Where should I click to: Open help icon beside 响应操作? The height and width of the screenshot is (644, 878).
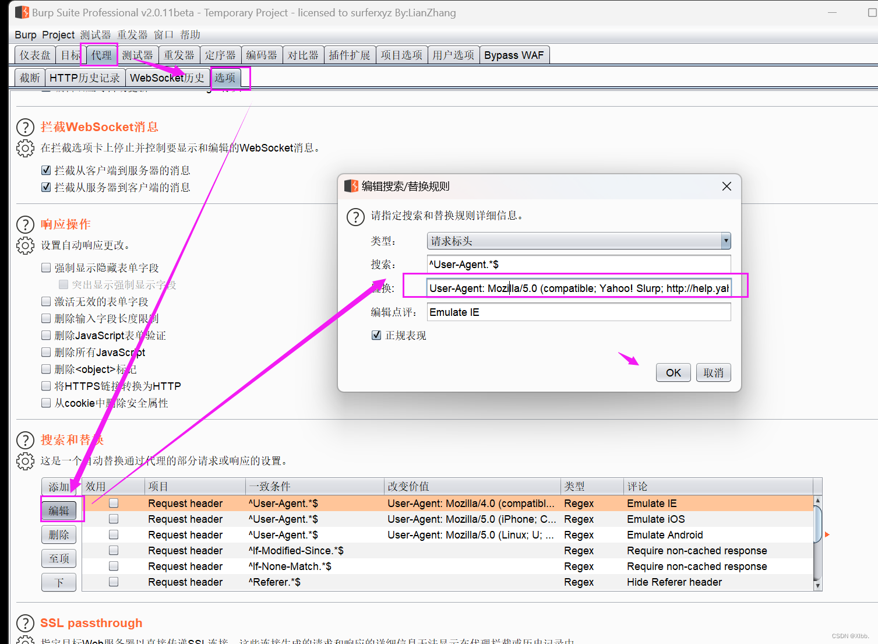tap(25, 224)
